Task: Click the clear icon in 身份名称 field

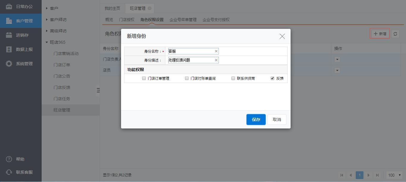Action: pos(216,51)
